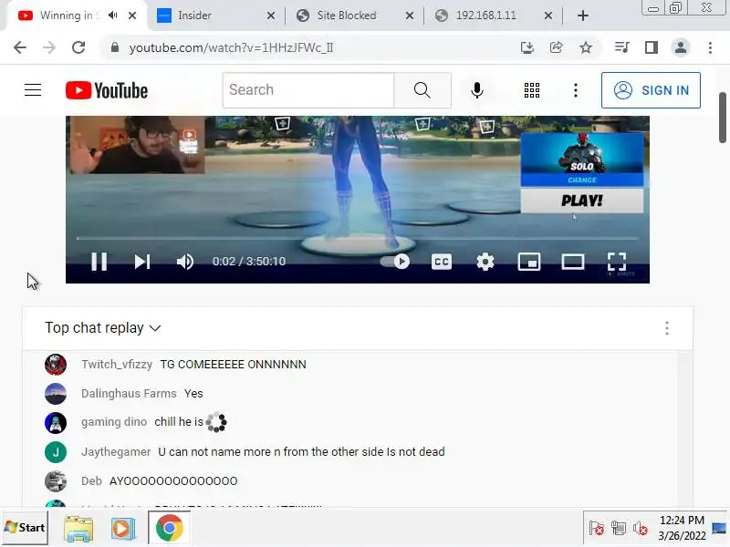Open the media controls icon
The image size is (730, 547).
(x=622, y=47)
